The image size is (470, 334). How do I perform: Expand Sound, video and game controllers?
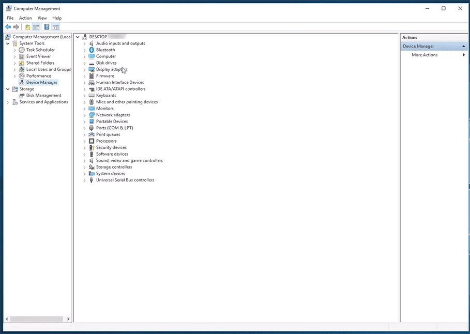84,161
